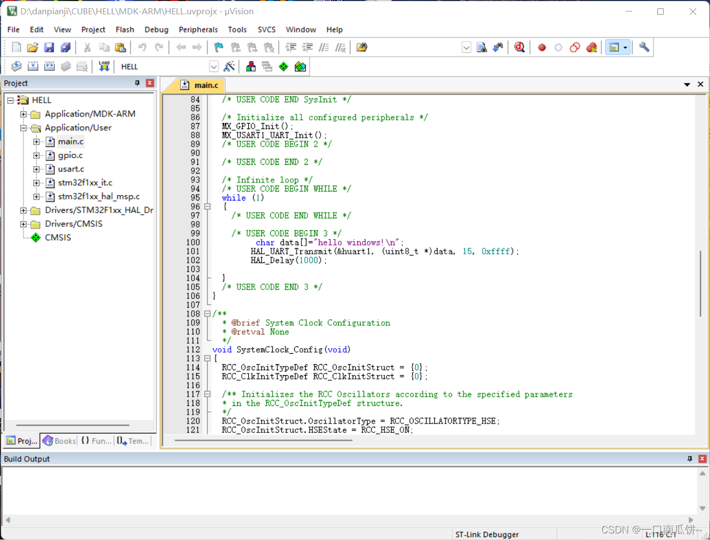Select the CMSIS component item
This screenshot has height=540, width=710.
pos(58,238)
